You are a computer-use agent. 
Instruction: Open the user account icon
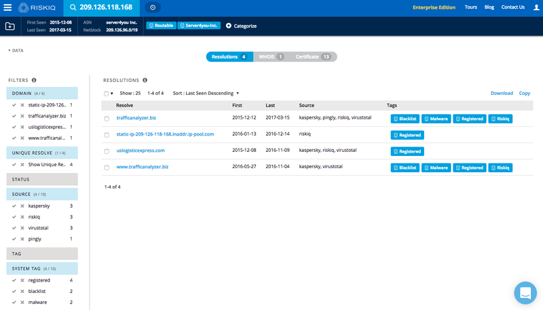(x=536, y=7)
